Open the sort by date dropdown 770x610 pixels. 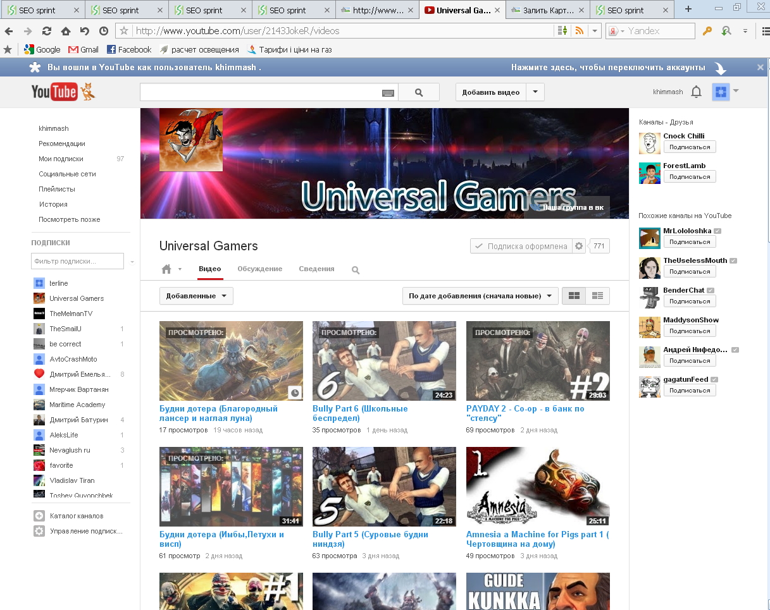(x=480, y=296)
